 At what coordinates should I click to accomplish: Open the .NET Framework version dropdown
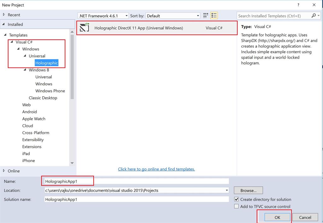tap(103, 16)
